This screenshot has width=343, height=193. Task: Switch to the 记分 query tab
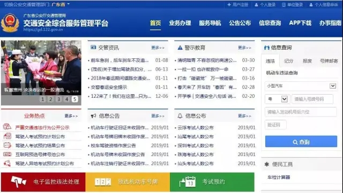point(288,61)
